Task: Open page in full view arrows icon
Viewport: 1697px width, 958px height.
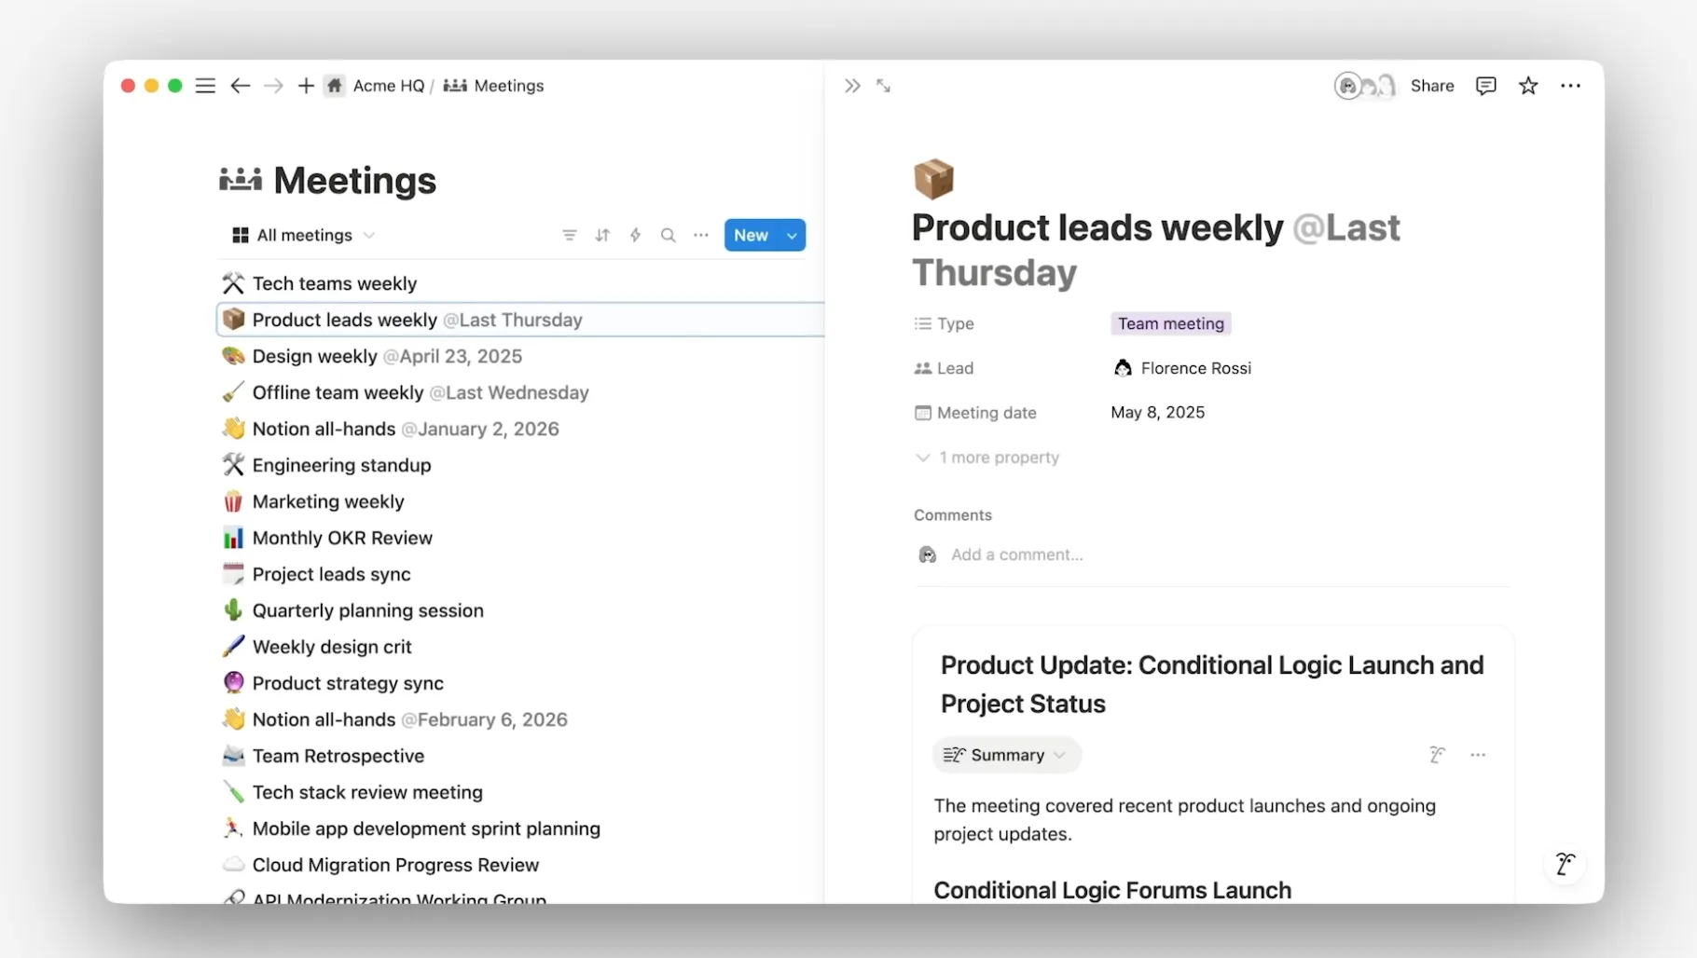Action: 883,86
